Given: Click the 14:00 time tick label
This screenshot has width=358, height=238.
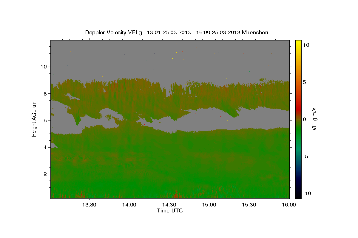Looking at the screenshot, I should pyautogui.click(x=129, y=205).
